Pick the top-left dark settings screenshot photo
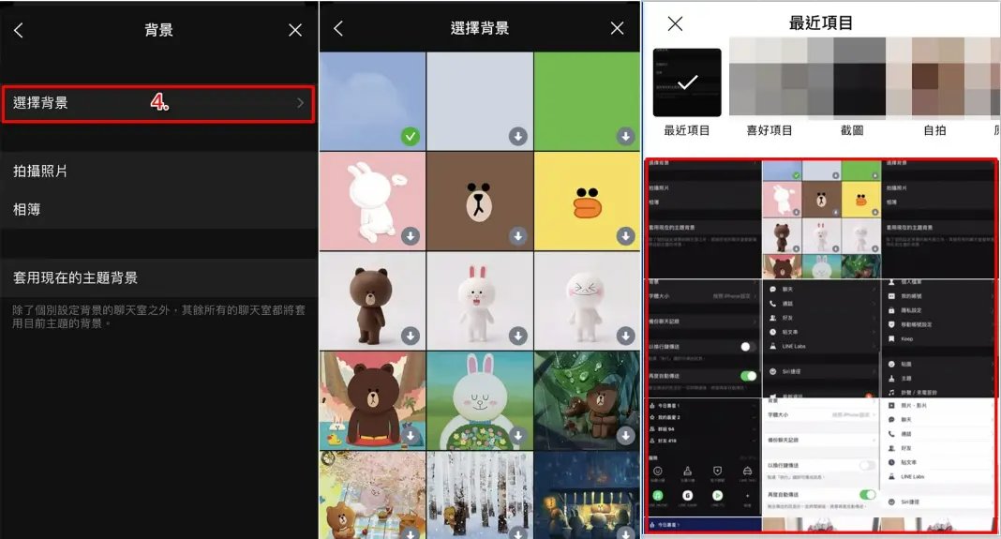1001x539 pixels. click(703, 219)
